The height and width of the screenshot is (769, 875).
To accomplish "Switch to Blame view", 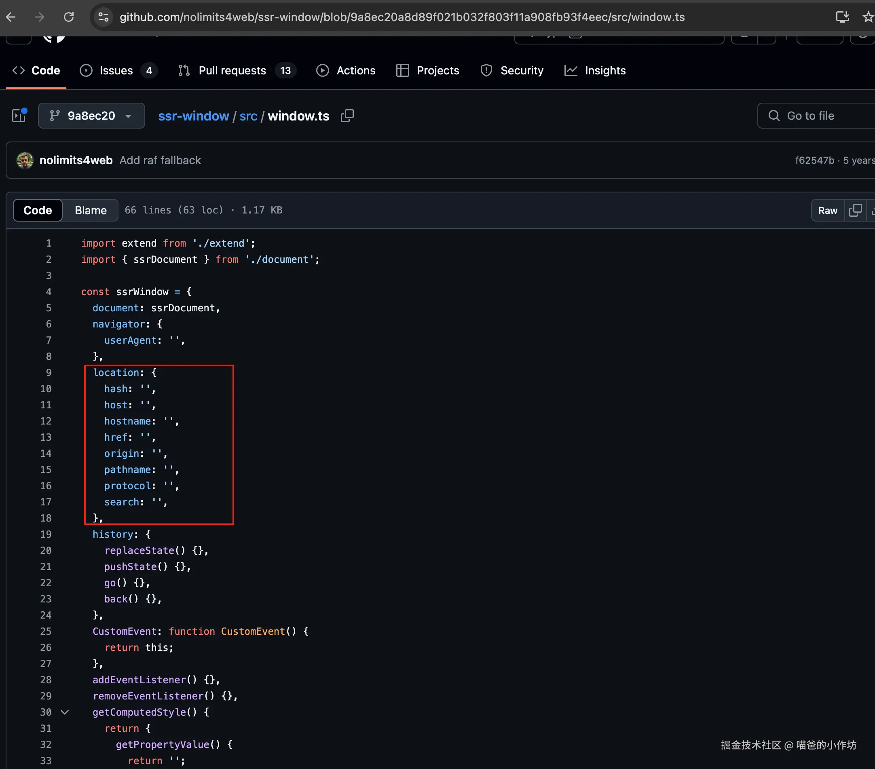I will pos(90,210).
